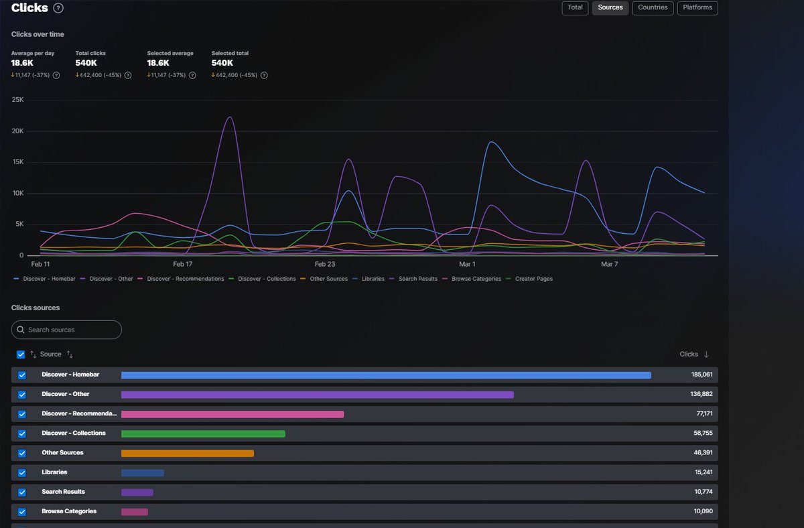Viewport: 804px width, 528px height.
Task: Click the Total view button
Action: 574,7
